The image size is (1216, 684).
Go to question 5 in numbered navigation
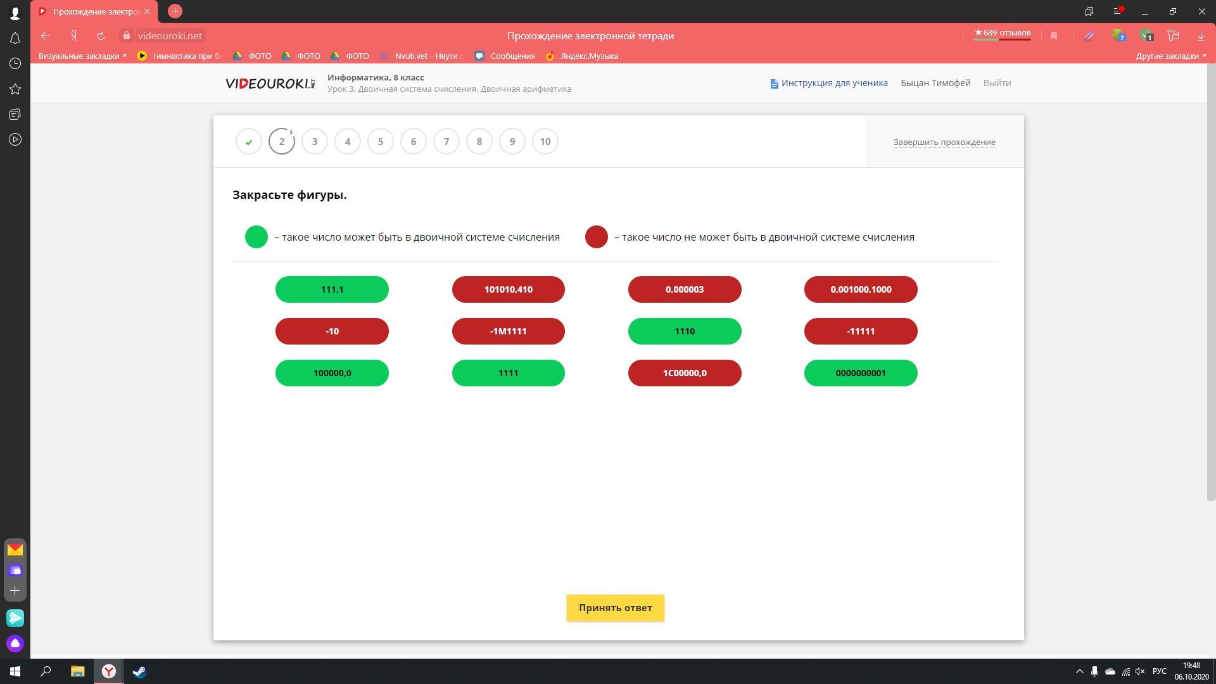pyautogui.click(x=381, y=141)
